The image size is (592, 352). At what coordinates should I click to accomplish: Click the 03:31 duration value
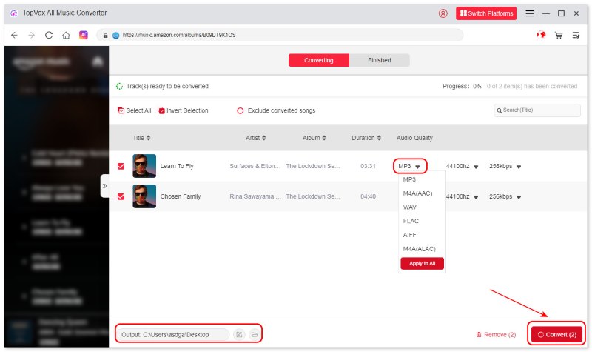tap(368, 166)
